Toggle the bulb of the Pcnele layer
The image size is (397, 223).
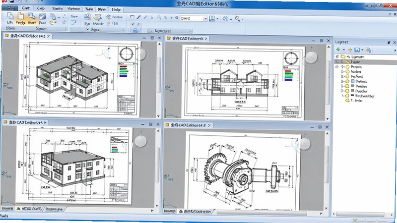click(348, 67)
